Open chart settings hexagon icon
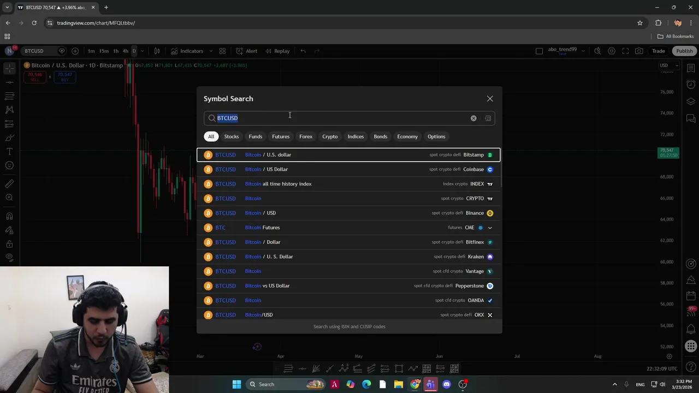The height and width of the screenshot is (393, 699). tap(612, 51)
